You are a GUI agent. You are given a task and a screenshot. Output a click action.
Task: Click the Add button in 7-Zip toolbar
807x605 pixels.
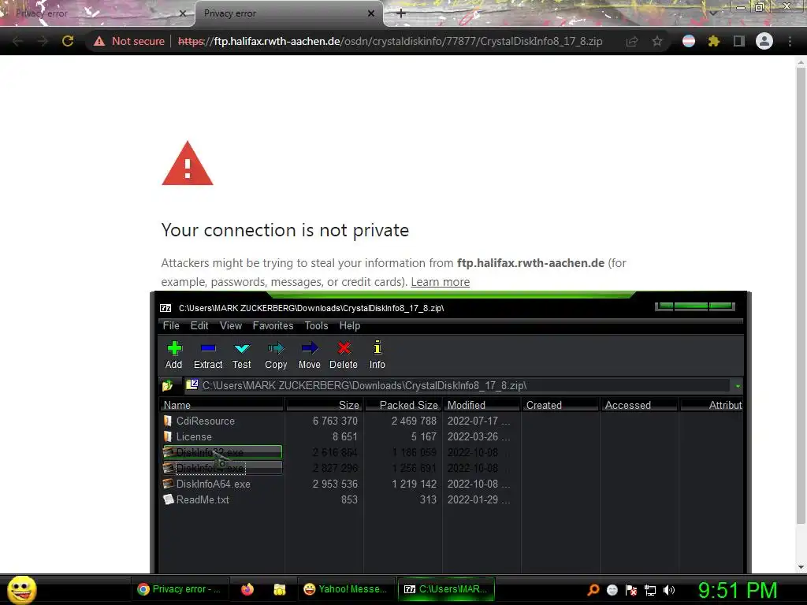tap(174, 354)
